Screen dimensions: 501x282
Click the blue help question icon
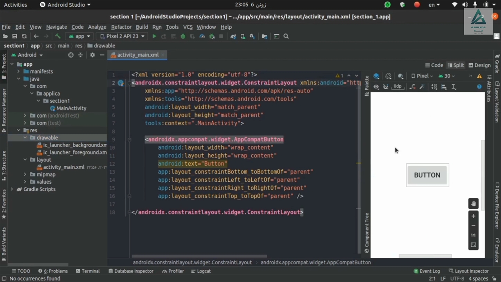point(479,87)
